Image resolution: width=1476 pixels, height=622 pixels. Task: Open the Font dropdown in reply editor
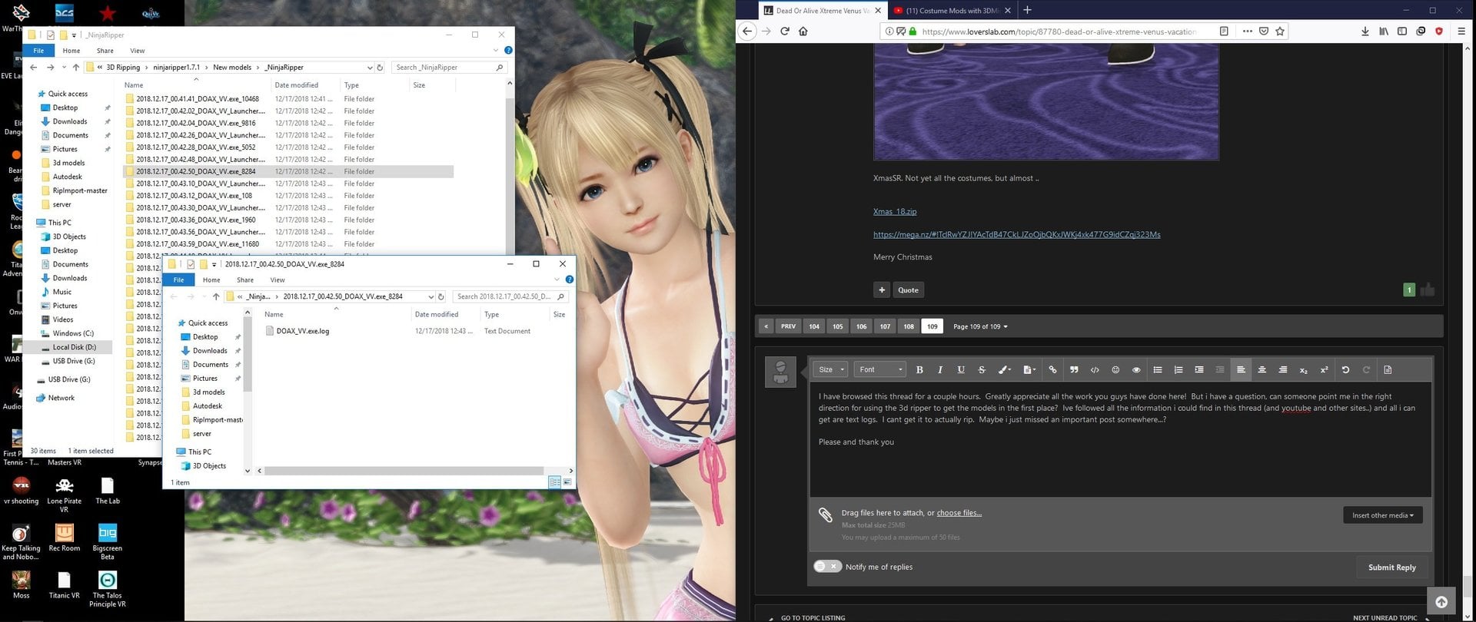click(x=880, y=370)
